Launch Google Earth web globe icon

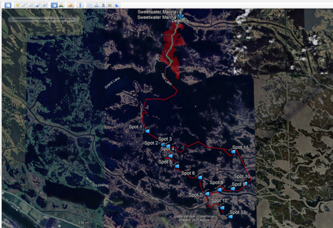(x=117, y=5)
